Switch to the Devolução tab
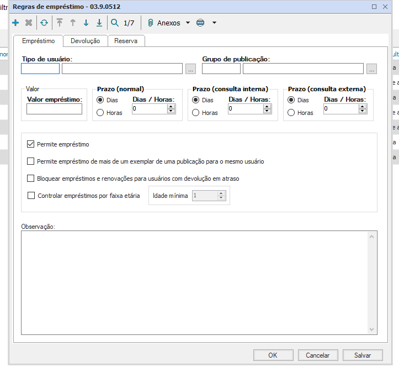399x372 pixels. [85, 41]
